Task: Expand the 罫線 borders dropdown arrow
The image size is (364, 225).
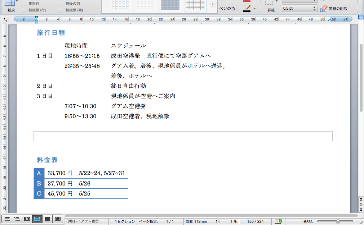Action: (276, 1)
